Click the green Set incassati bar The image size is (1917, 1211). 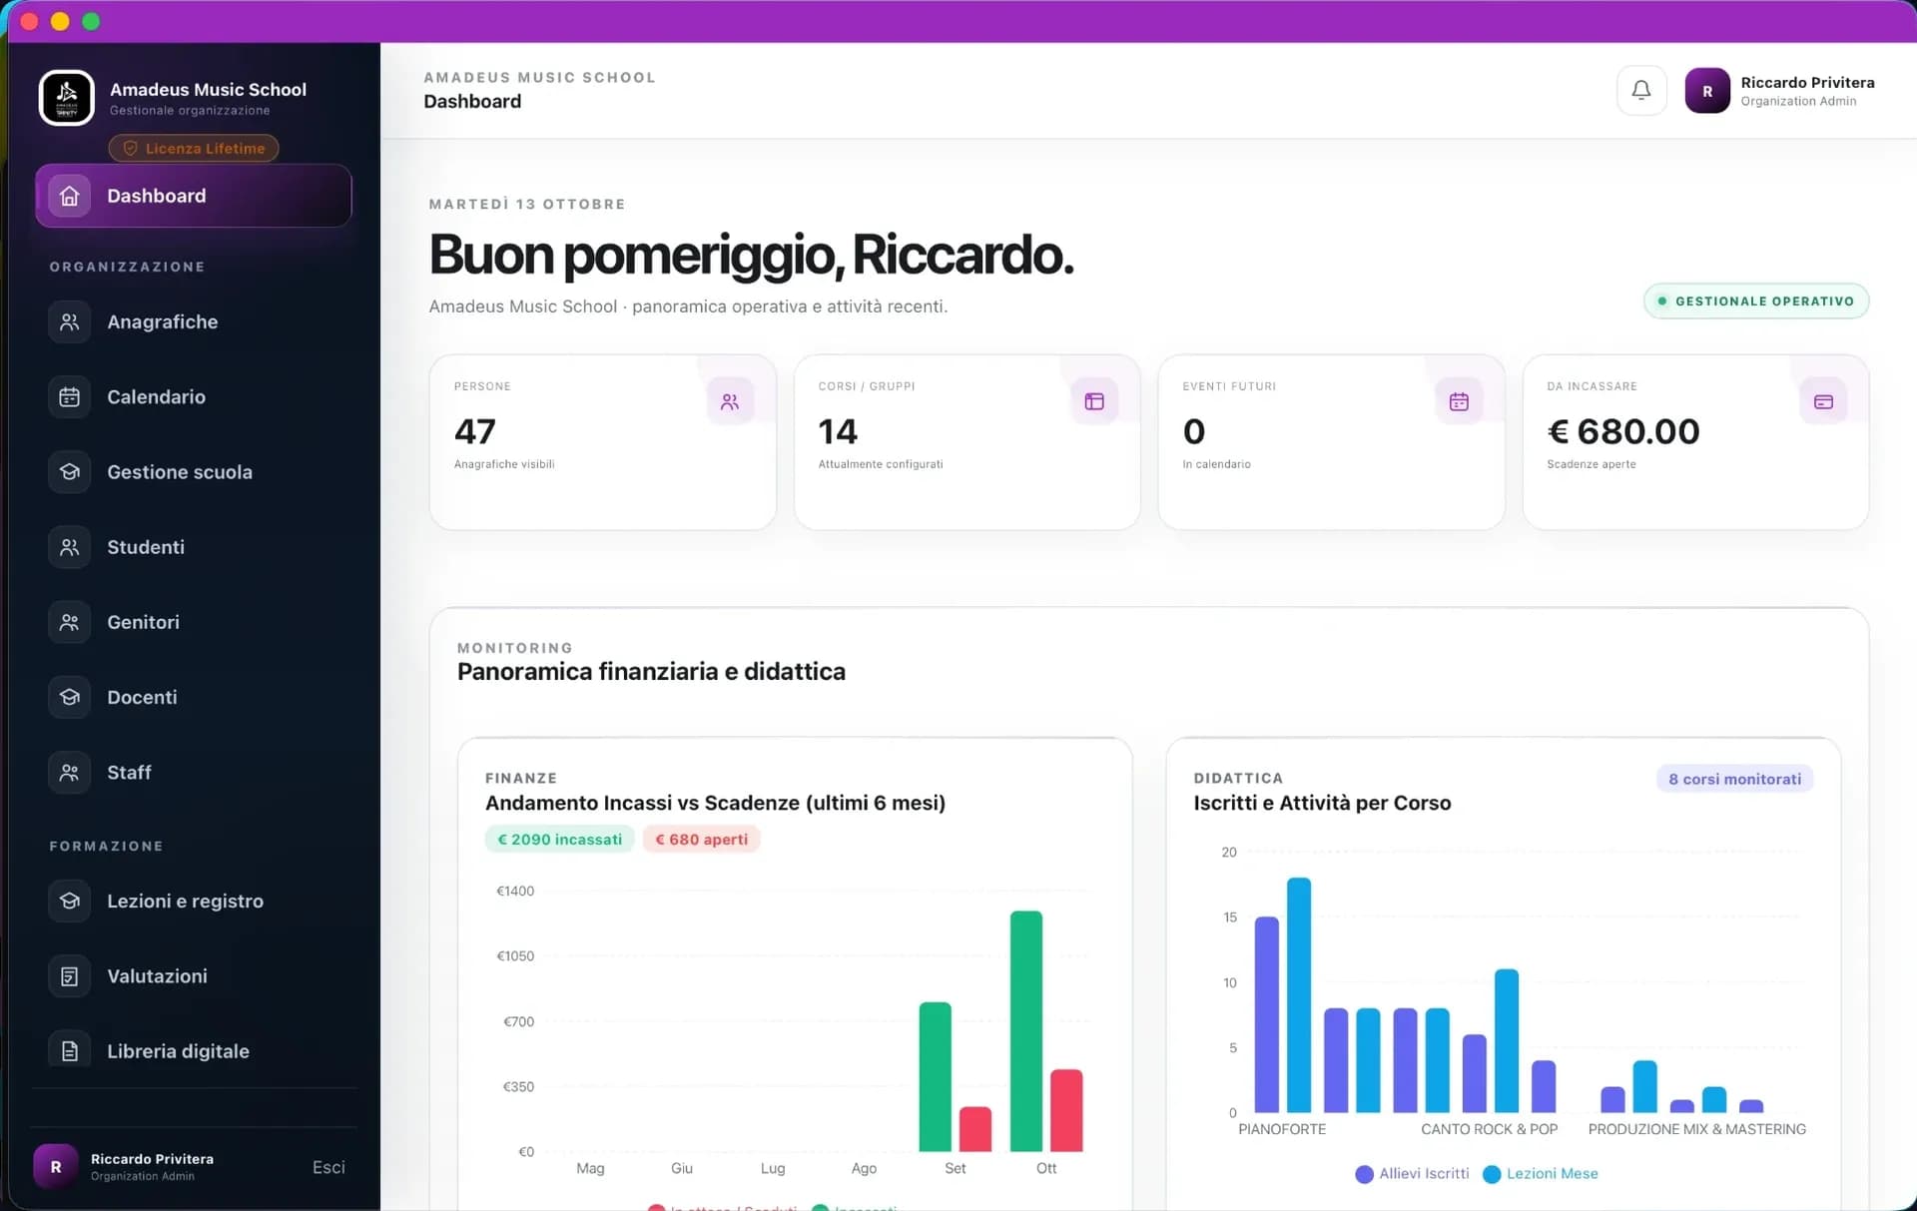(x=935, y=1076)
